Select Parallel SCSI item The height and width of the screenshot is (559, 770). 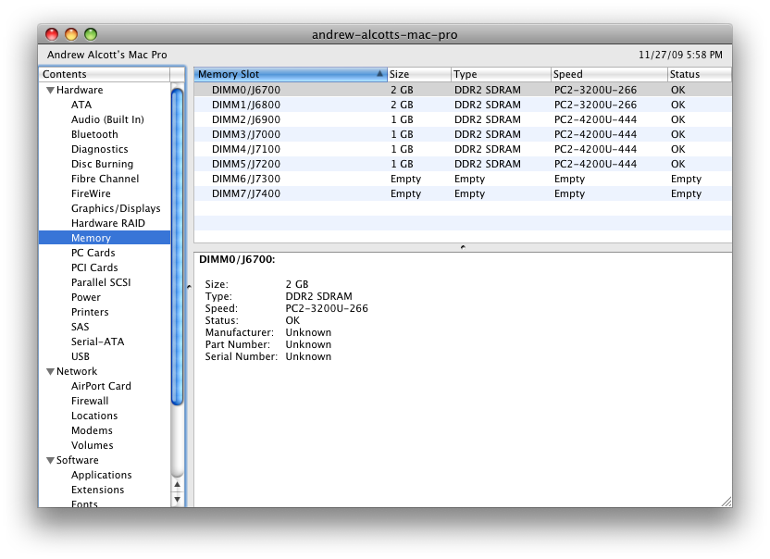[101, 282]
